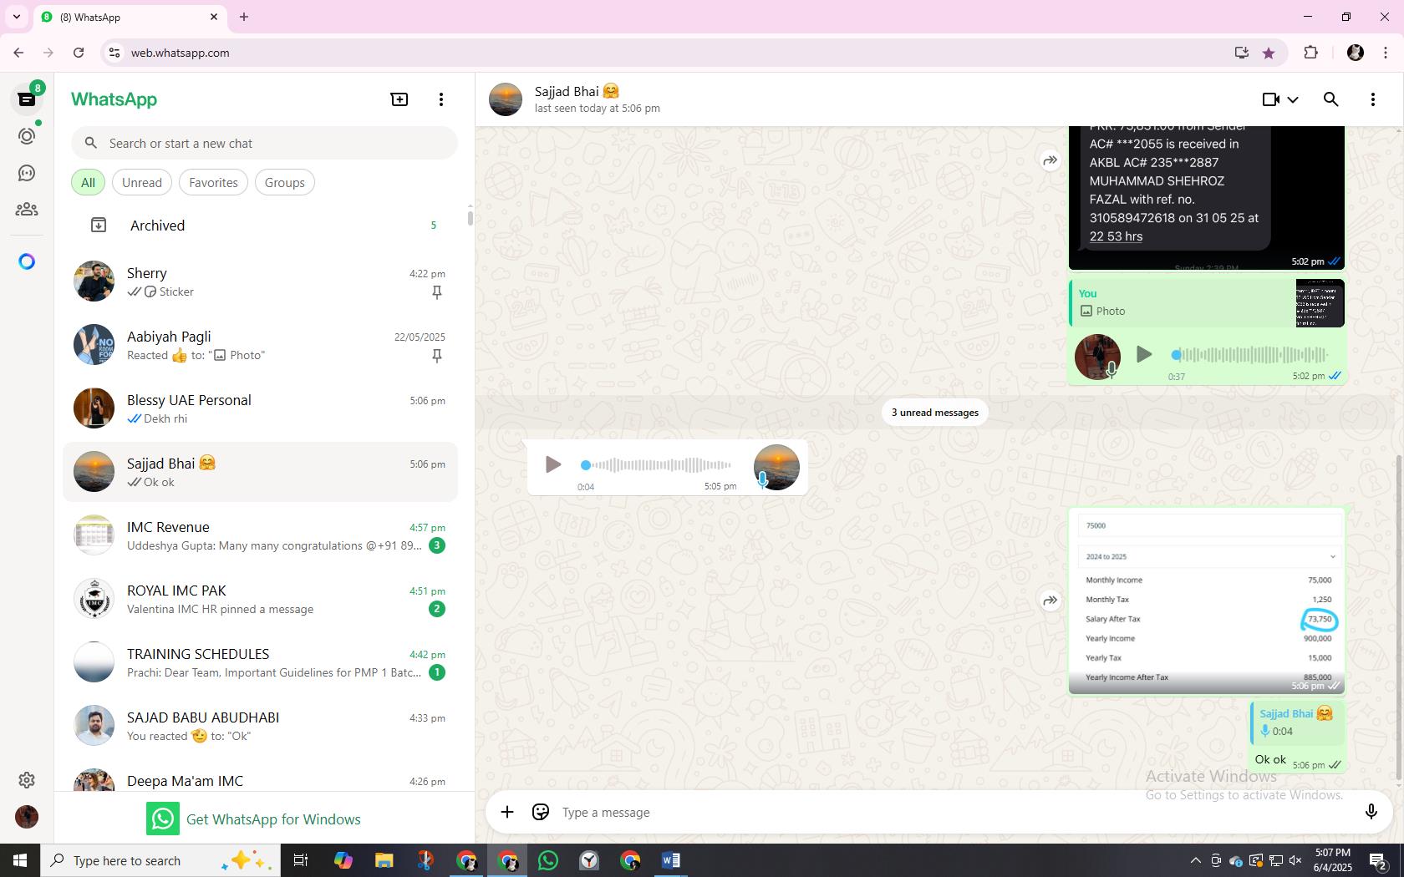1404x877 pixels.
Task: Start a new chat with plus icon
Action: tap(399, 99)
